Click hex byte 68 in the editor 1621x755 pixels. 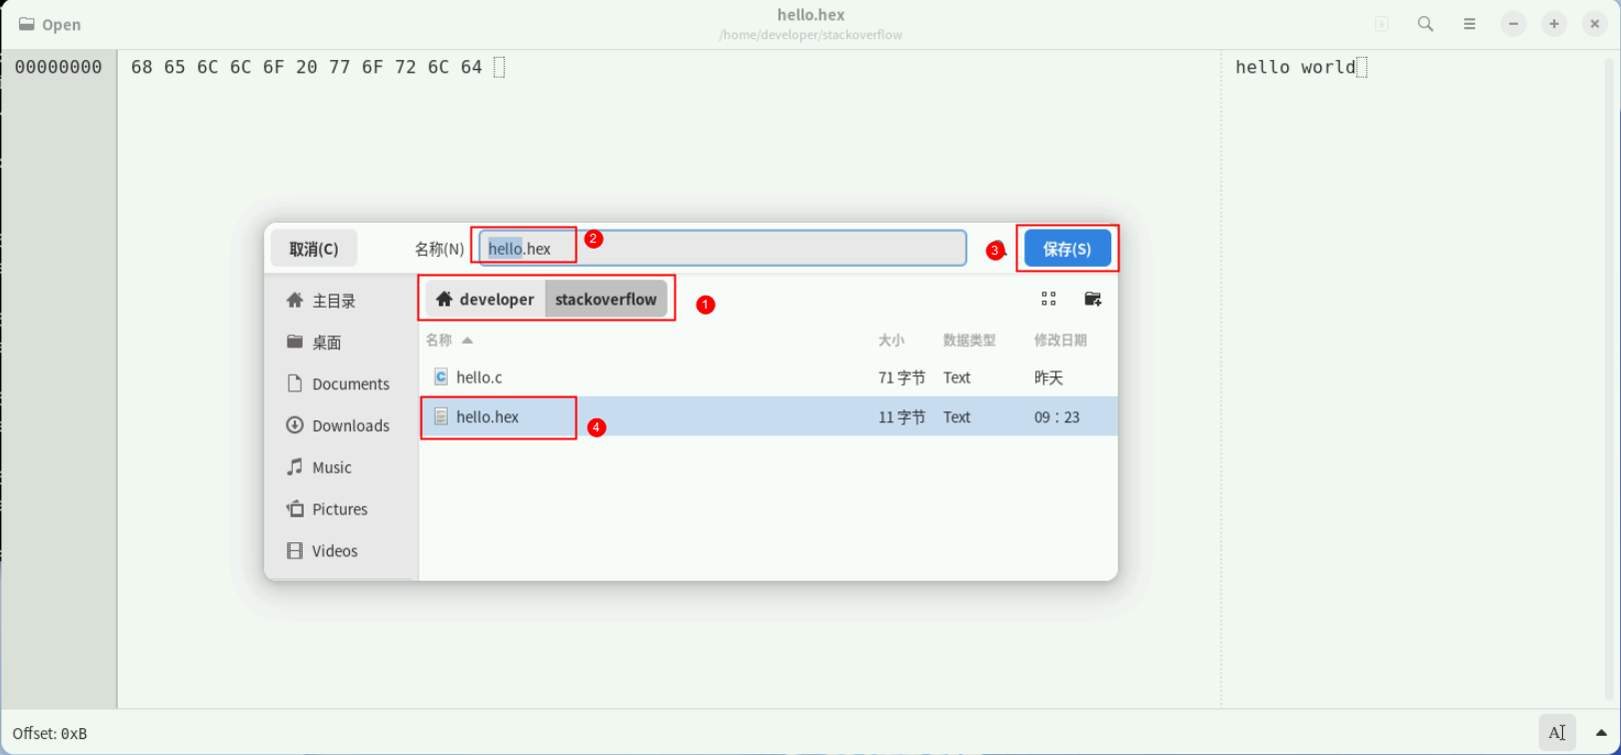click(x=142, y=67)
